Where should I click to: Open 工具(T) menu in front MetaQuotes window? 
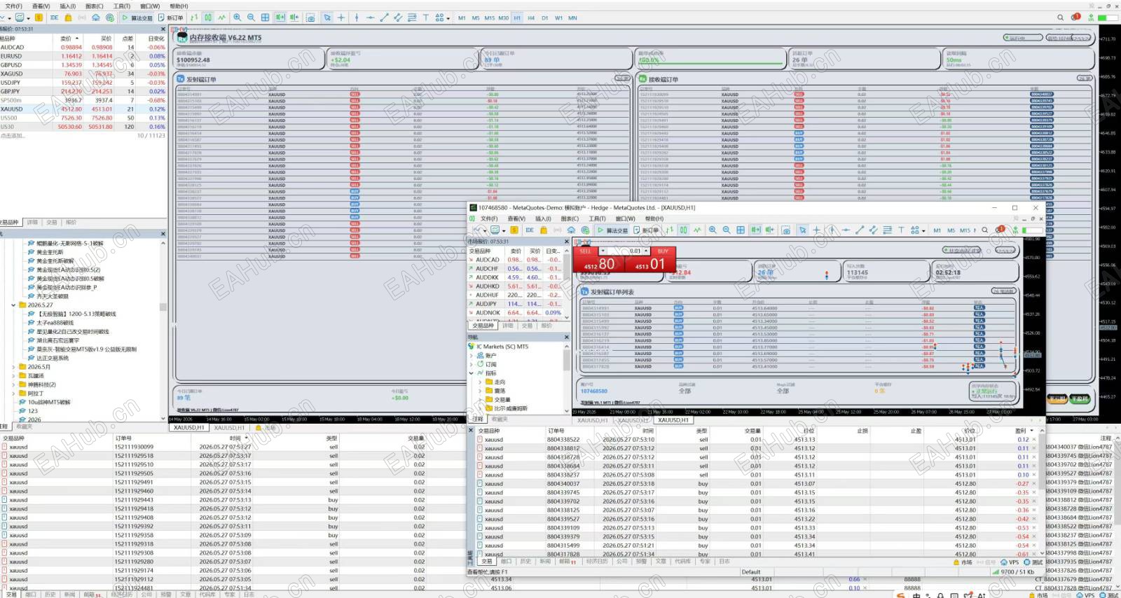click(597, 218)
